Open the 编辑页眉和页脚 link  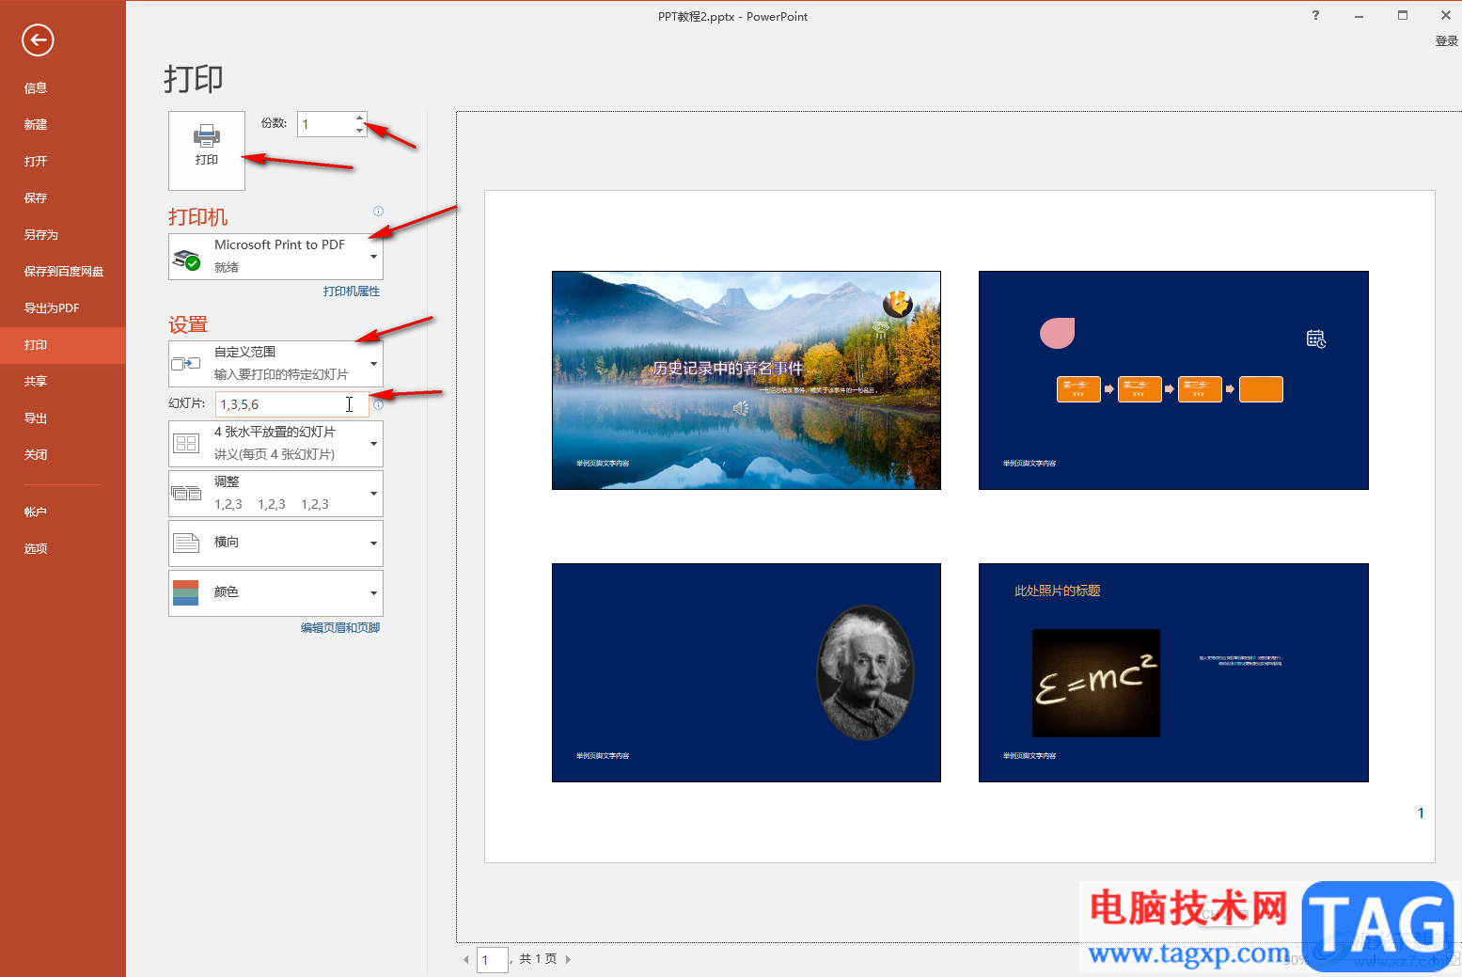coord(340,628)
